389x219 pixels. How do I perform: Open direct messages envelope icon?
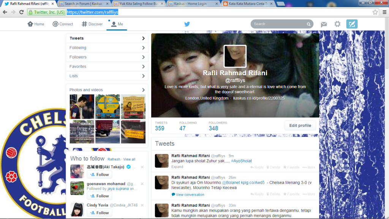pos(324,24)
